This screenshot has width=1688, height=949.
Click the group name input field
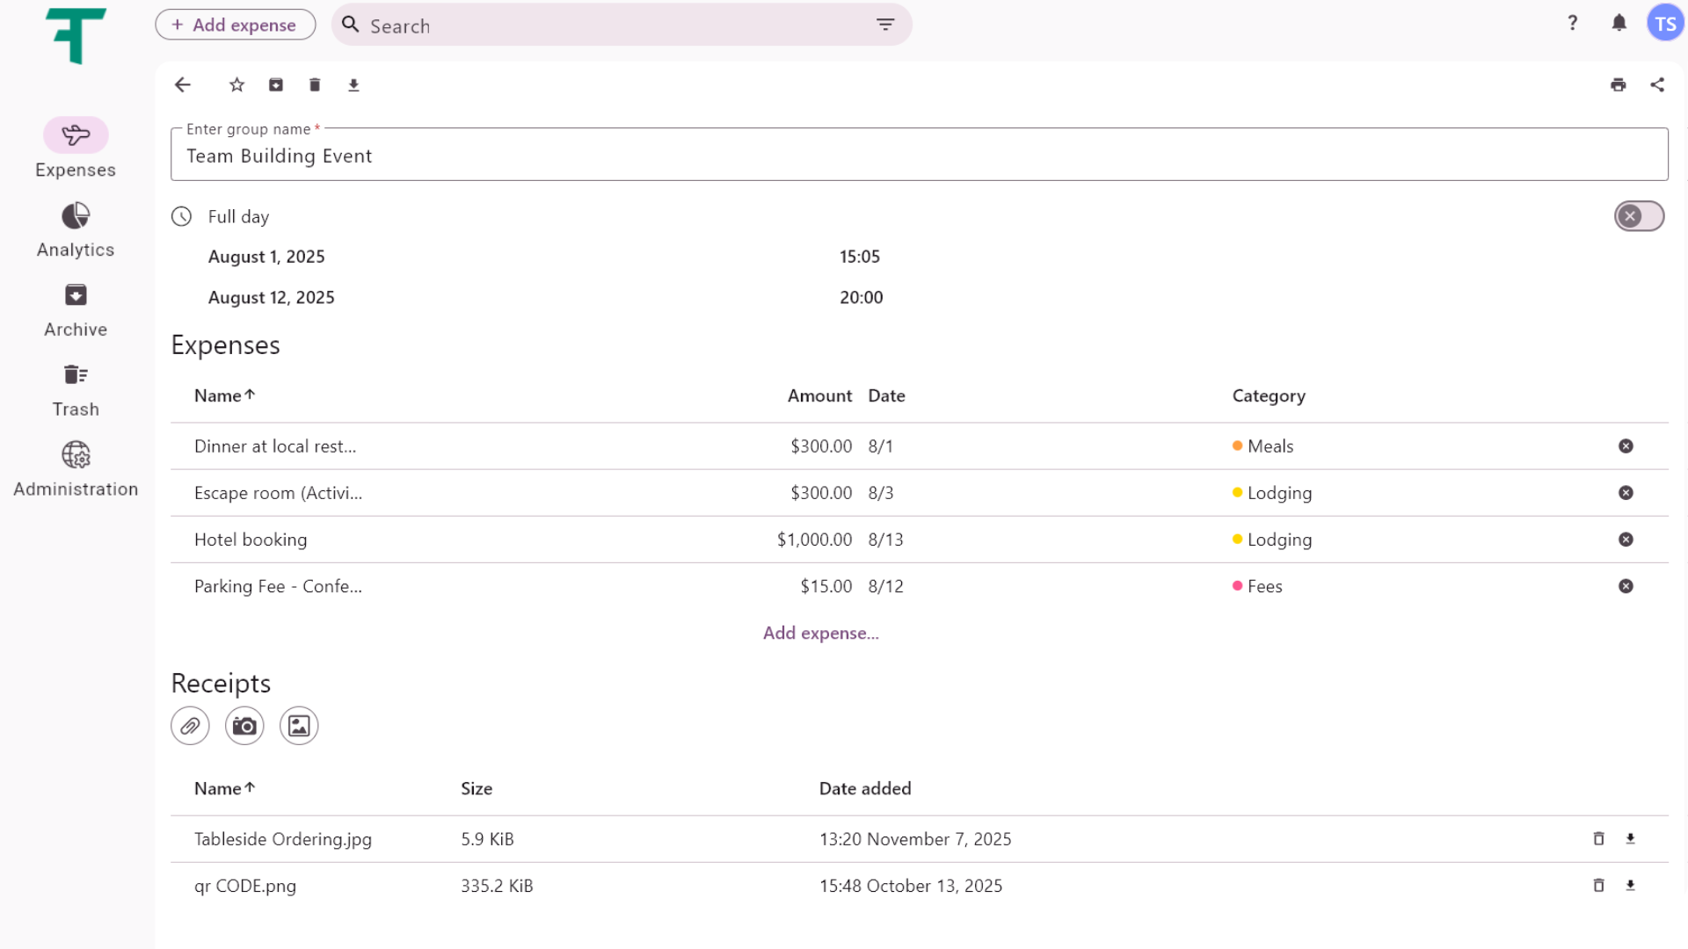click(919, 156)
